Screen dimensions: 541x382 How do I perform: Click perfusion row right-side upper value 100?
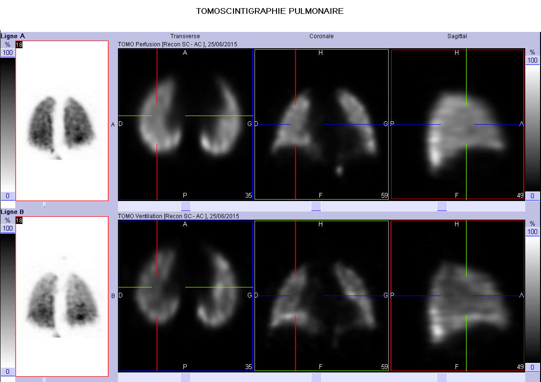coord(532,60)
